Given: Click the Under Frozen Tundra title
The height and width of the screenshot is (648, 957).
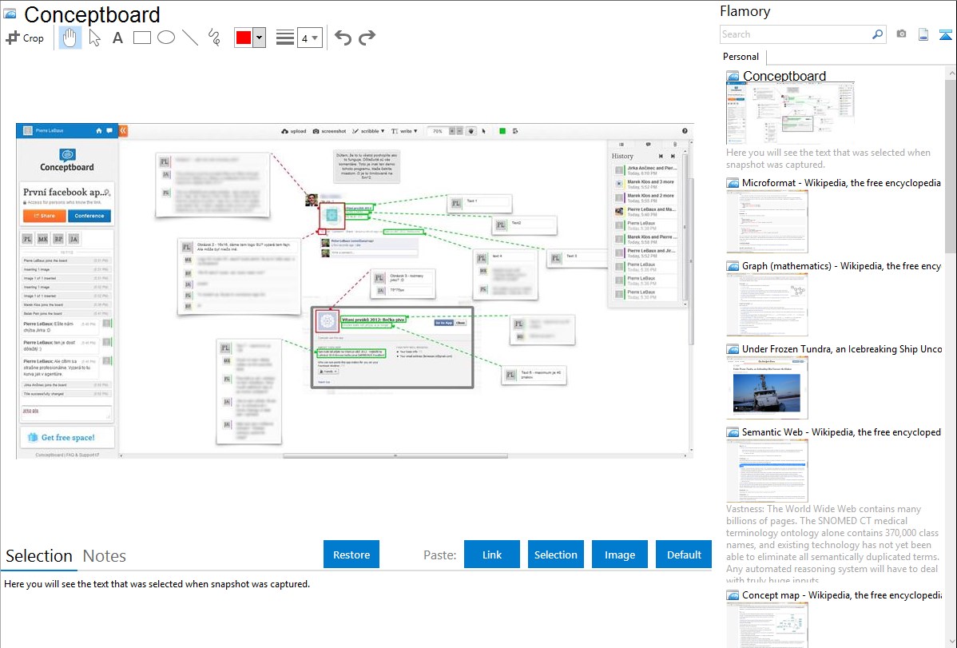Looking at the screenshot, I should 842,349.
